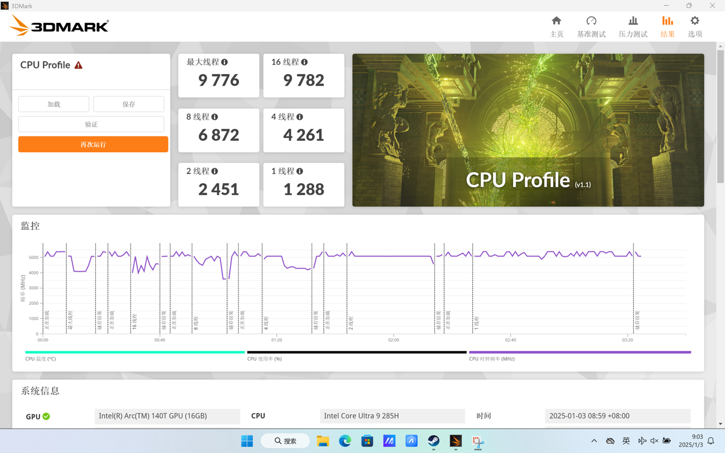Image resolution: width=725 pixels, height=453 pixels.
Task: Switch to the Results (结果) tab
Action: (667, 26)
